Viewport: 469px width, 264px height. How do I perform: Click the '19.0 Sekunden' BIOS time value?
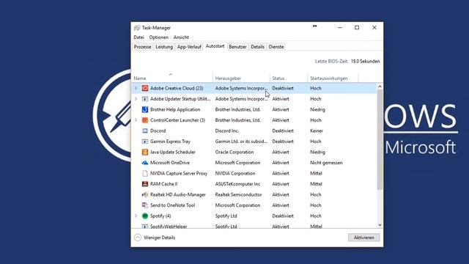pos(365,62)
